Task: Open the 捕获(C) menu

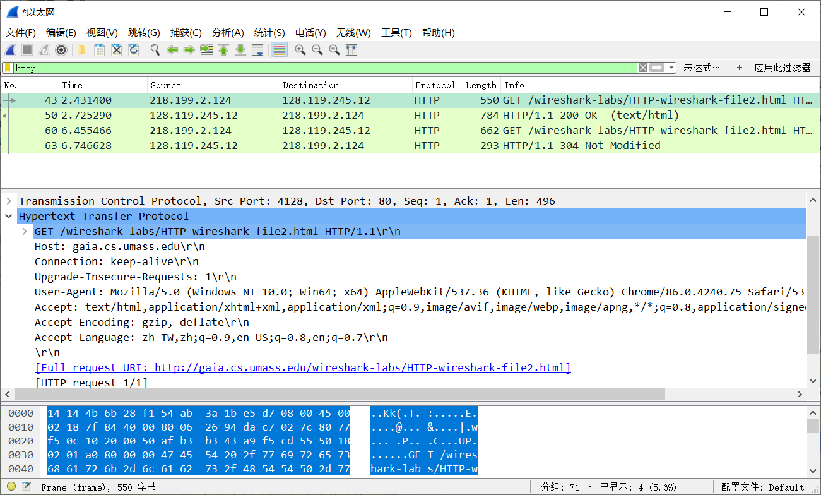Action: pyautogui.click(x=186, y=33)
